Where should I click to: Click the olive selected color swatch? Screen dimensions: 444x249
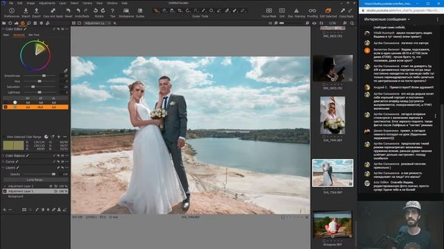point(14,145)
